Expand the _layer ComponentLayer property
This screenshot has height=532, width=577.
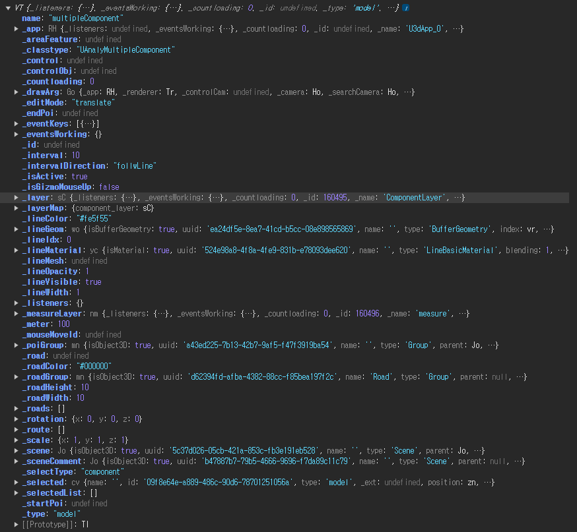tap(17, 197)
